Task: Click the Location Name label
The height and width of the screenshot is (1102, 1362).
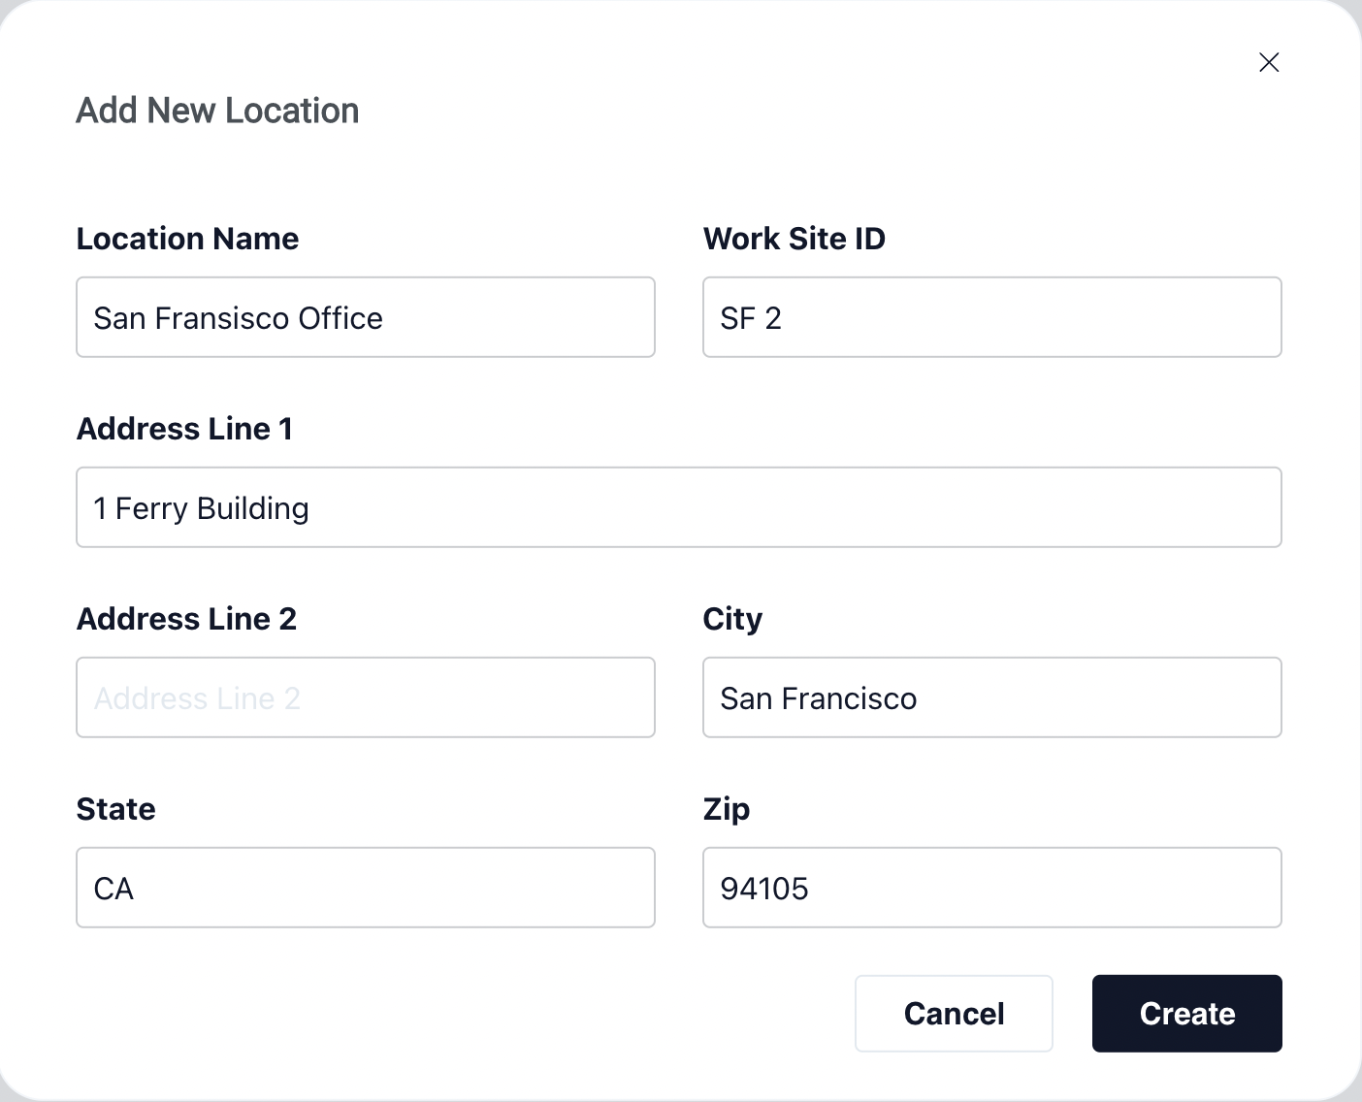Action: point(187,239)
